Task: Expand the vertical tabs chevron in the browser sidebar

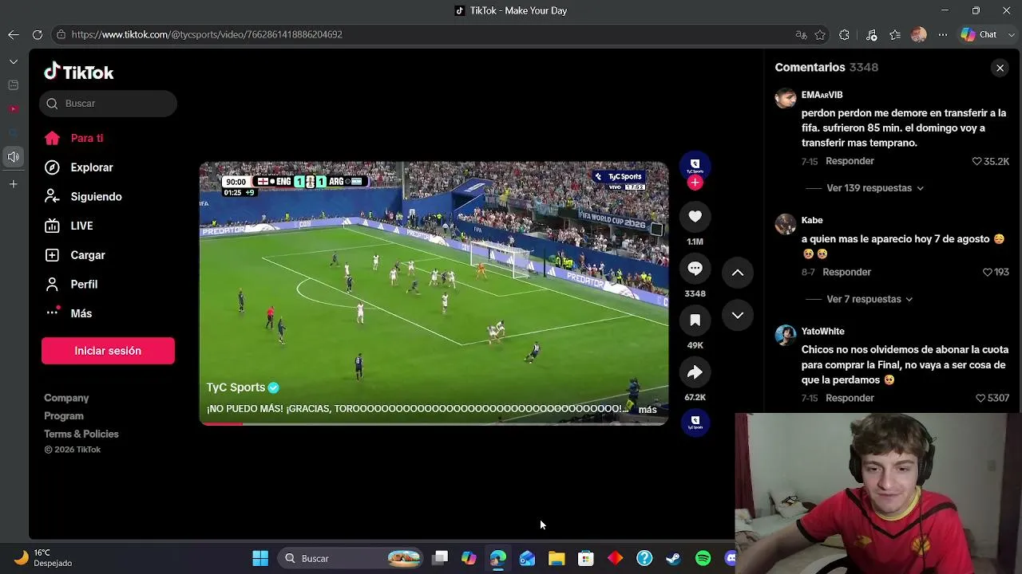Action: tap(14, 61)
